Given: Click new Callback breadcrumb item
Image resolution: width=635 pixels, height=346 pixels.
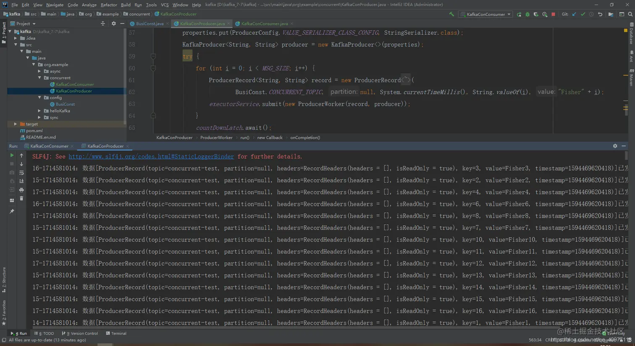Looking at the screenshot, I should click(x=270, y=138).
